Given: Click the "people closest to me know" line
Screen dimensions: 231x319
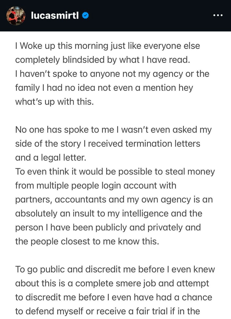Looking at the screenshot, I should pyautogui.click(x=87, y=241).
